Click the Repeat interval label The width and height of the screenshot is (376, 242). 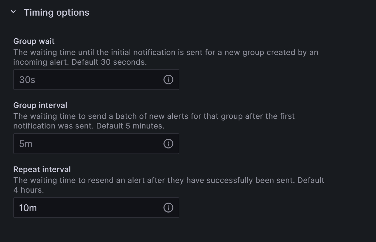click(42, 169)
